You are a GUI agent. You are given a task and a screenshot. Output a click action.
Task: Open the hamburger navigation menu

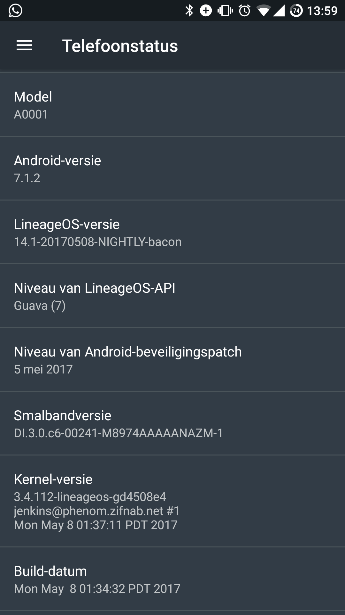(x=24, y=46)
